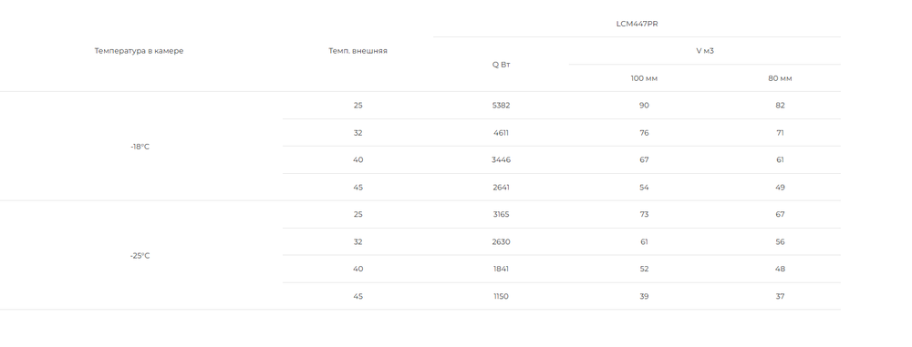Click the LCM447PR model header
The image size is (912, 347).
[x=637, y=24]
